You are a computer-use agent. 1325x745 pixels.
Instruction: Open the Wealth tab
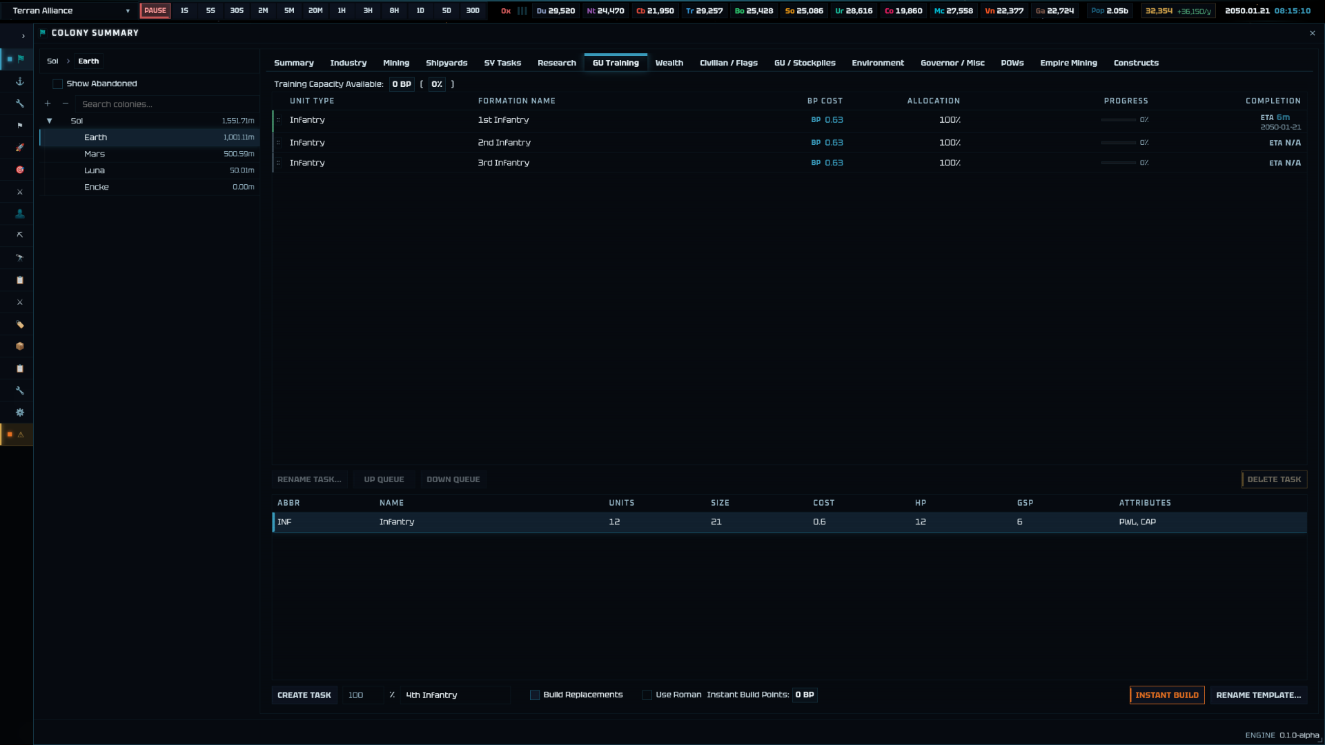point(669,63)
